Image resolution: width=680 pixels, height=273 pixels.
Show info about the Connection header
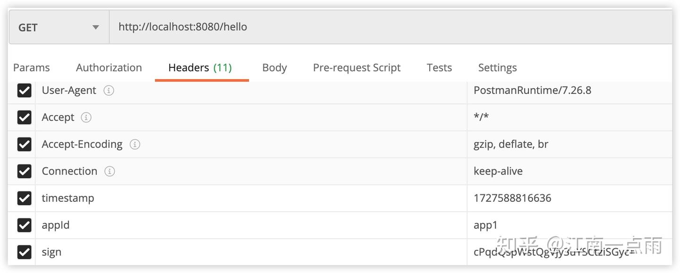click(109, 171)
